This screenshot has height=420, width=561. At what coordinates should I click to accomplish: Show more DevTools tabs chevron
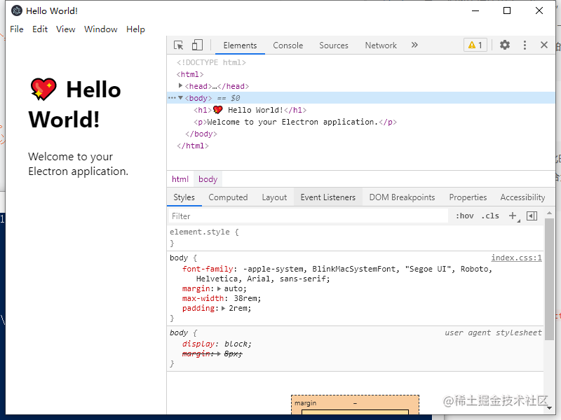[414, 45]
